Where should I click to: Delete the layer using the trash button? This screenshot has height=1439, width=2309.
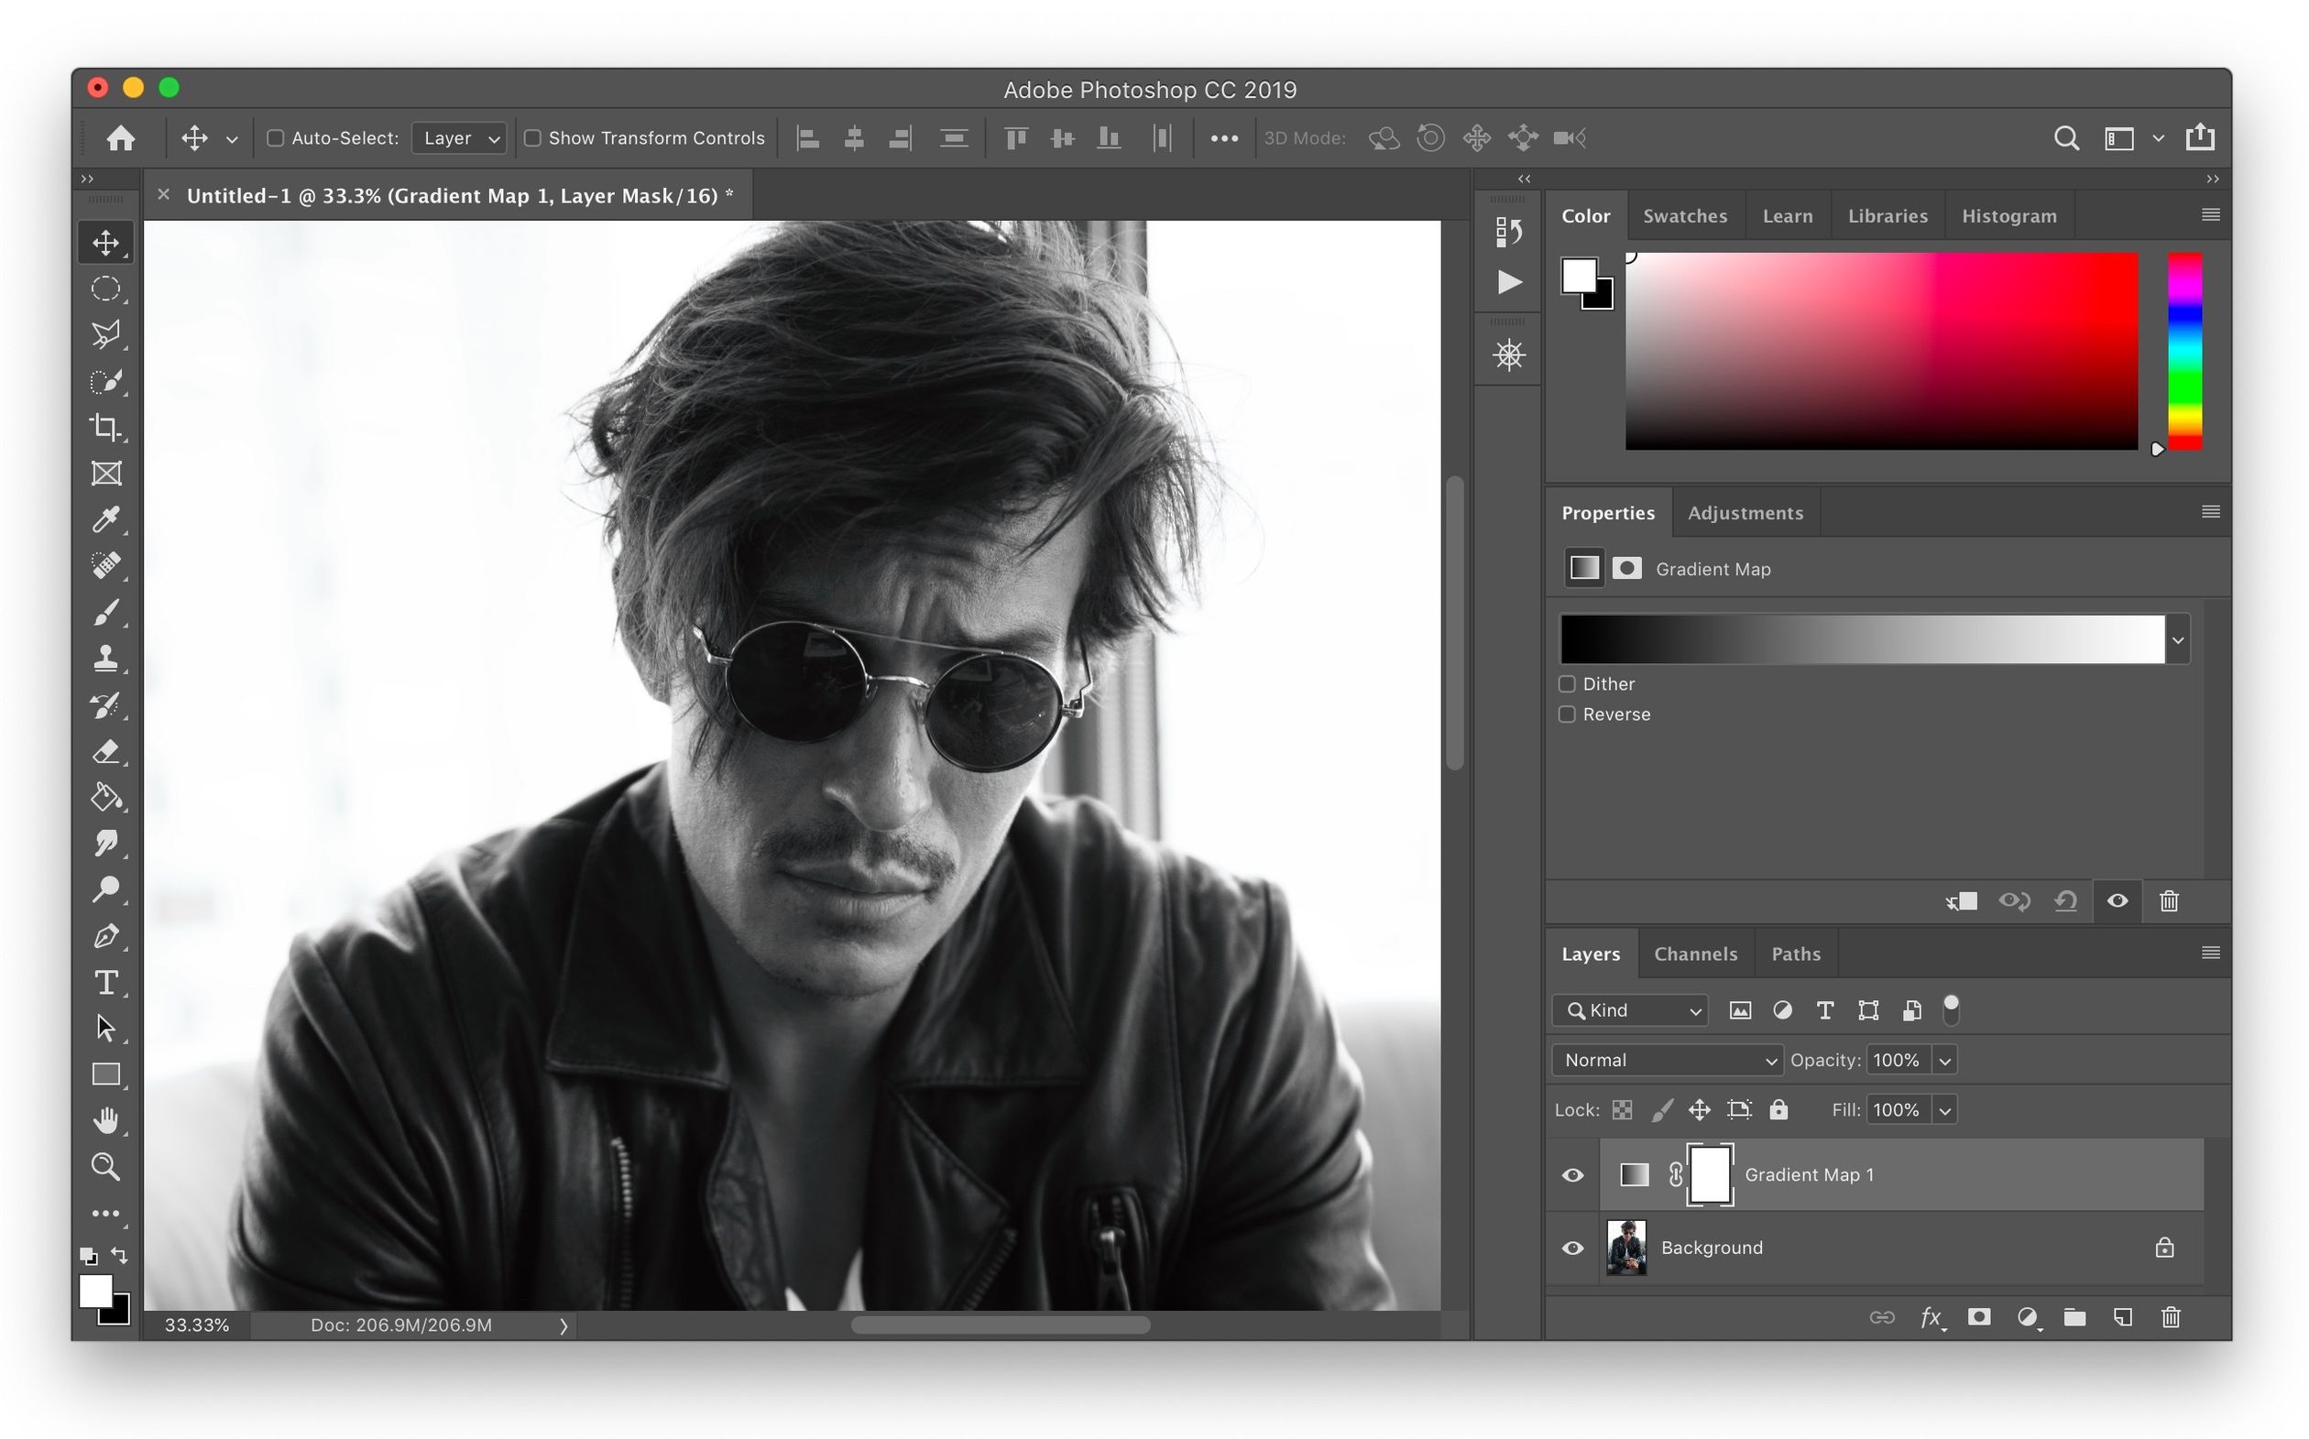[2171, 1317]
